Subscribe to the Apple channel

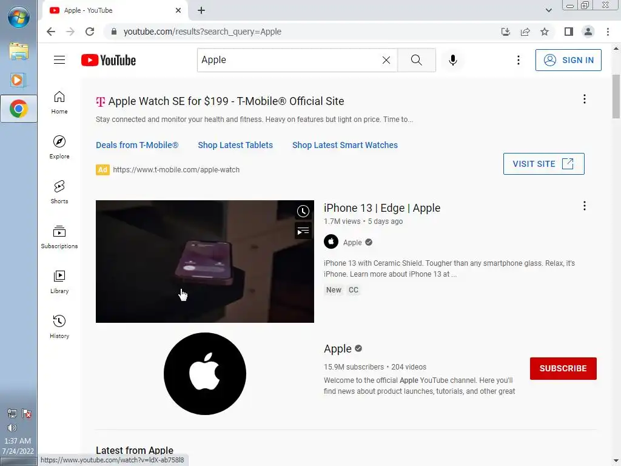tap(563, 368)
